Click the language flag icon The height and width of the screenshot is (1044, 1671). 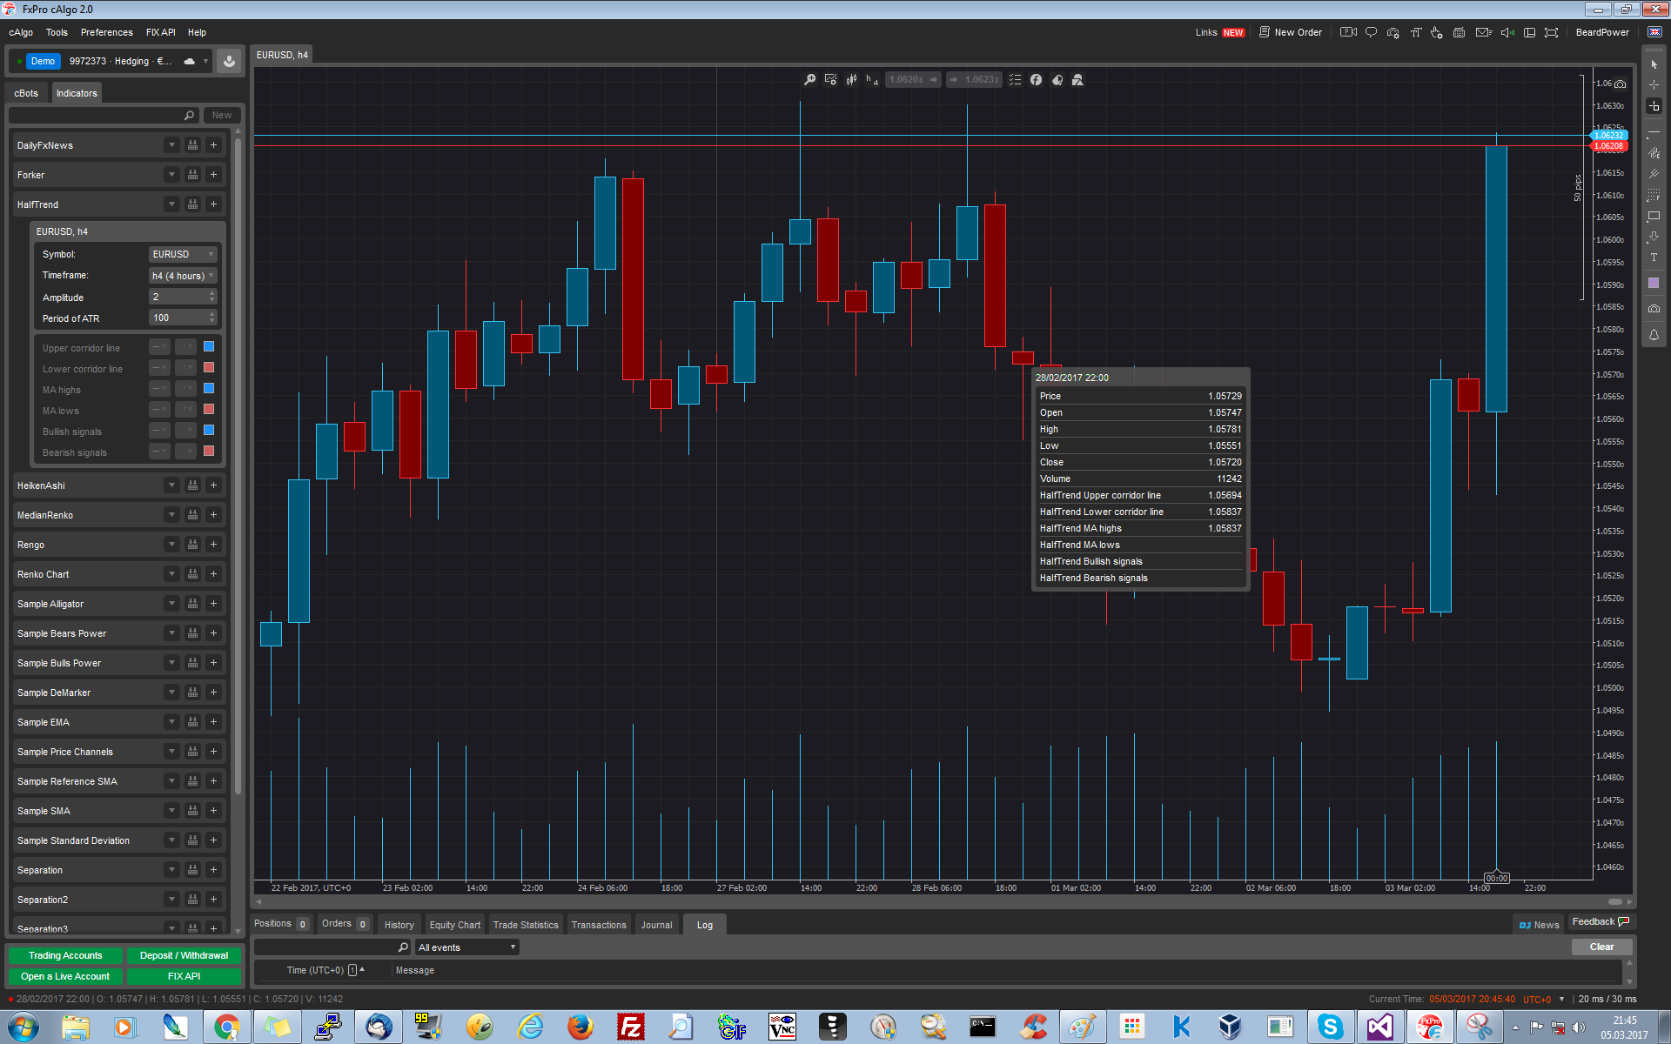[1654, 32]
